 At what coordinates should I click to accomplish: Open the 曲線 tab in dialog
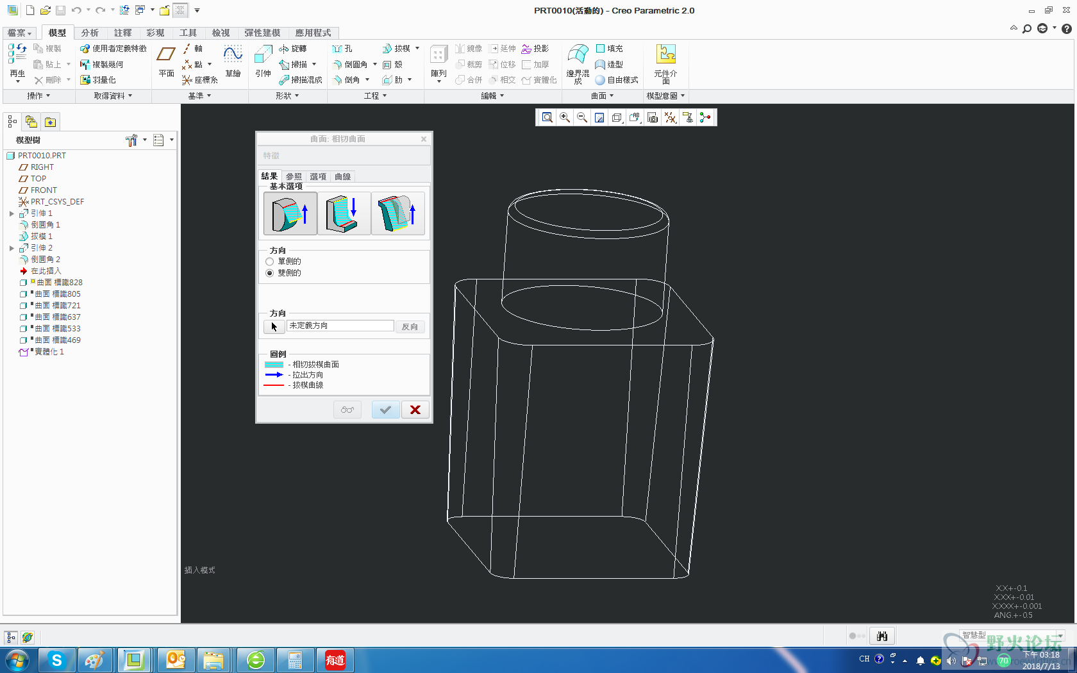[x=342, y=177]
